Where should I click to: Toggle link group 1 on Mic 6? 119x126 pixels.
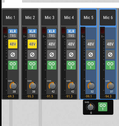[110, 65]
